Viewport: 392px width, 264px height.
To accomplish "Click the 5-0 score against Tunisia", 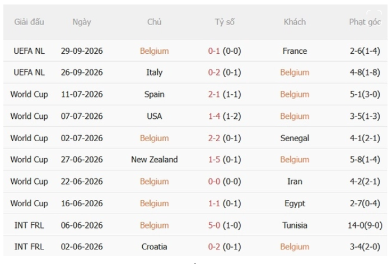I will click(x=214, y=225).
